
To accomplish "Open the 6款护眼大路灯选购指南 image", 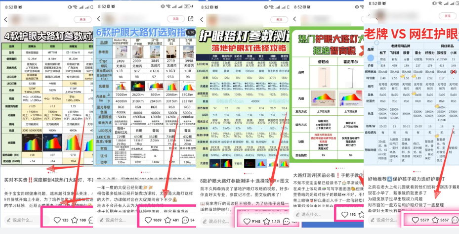I will coord(145,96).
